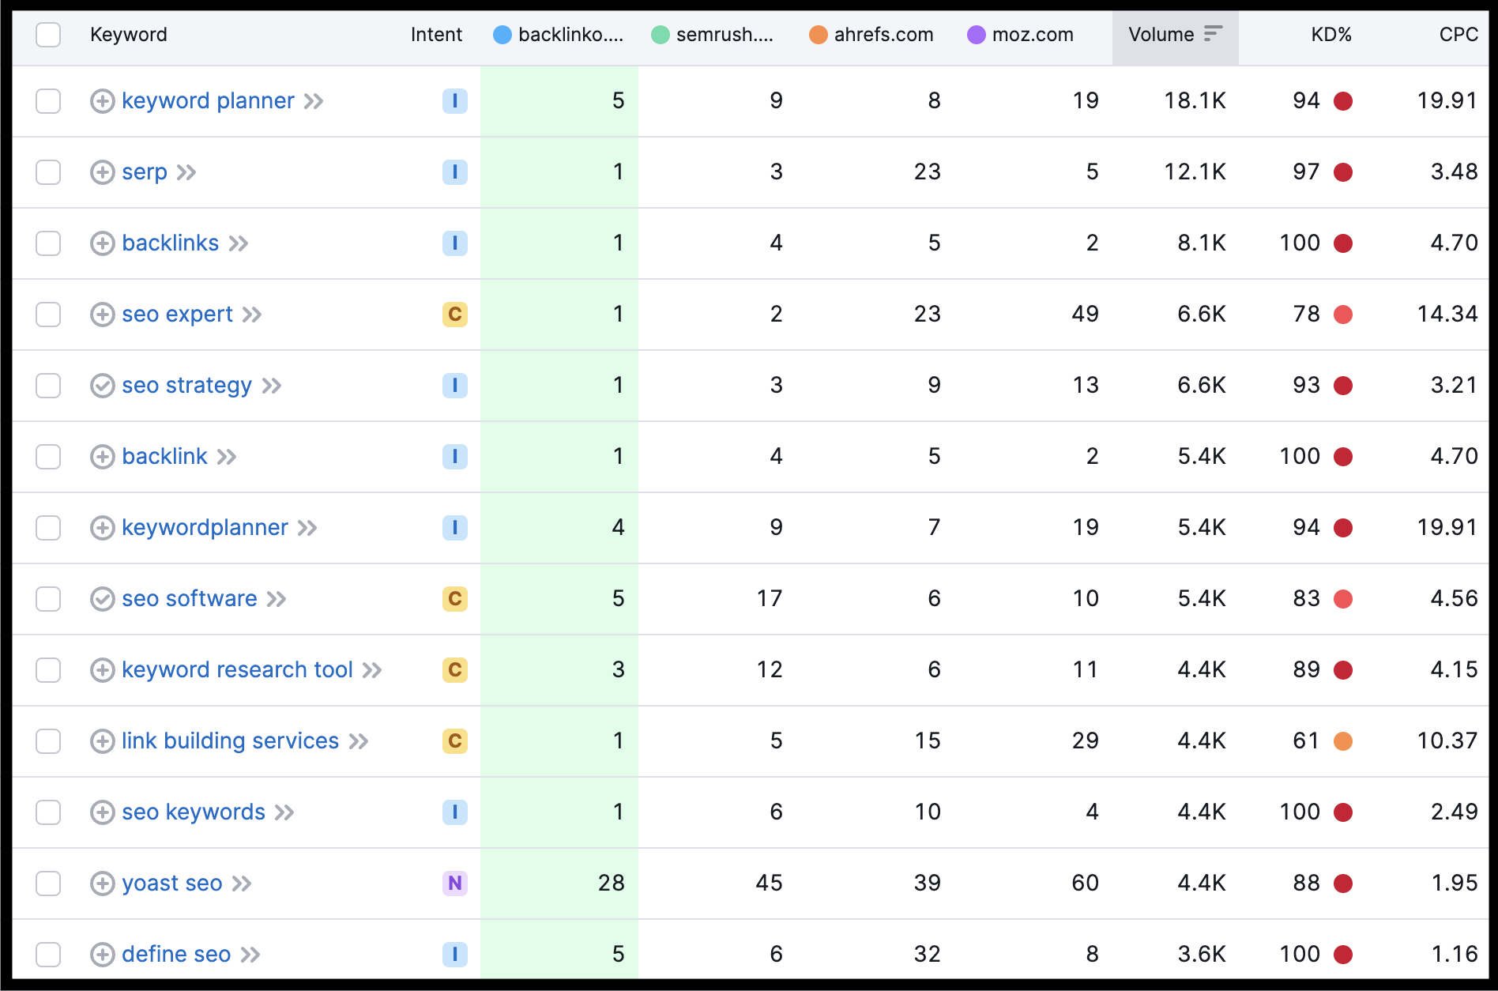Screen dimensions: 1498x991
Task: Click the 18.1K volume value for keyword planner
Action: [1195, 101]
